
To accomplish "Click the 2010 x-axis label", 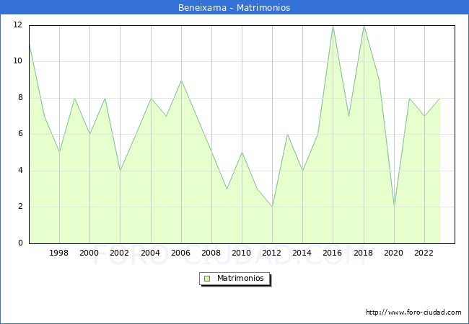I will click(242, 253).
